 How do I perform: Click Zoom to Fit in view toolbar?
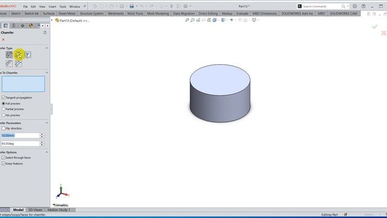point(187,20)
